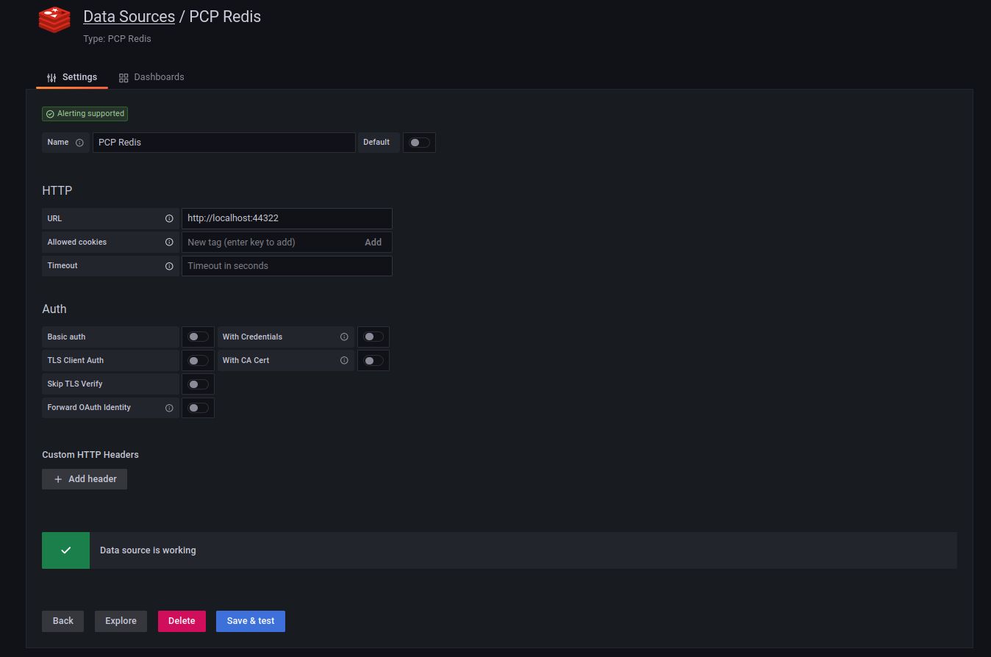
Task: Focus the Name input containing PCP Redis
Action: pyautogui.click(x=224, y=143)
